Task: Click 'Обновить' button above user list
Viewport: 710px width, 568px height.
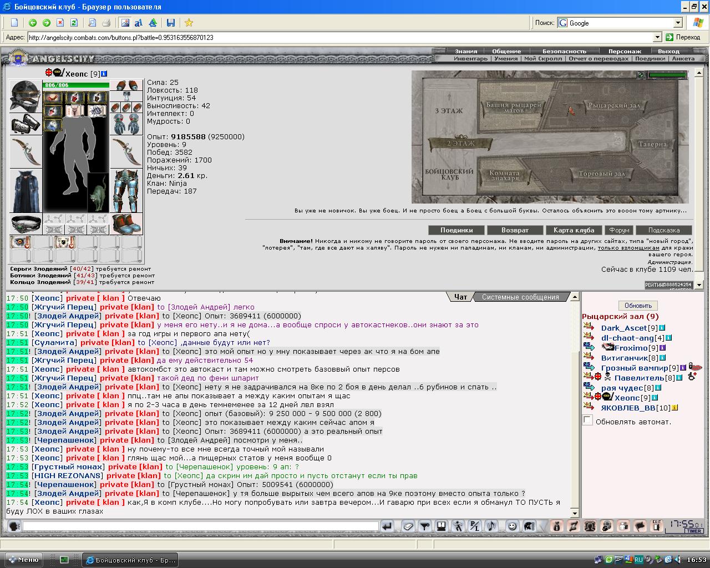Action: click(x=638, y=306)
